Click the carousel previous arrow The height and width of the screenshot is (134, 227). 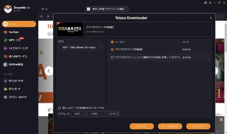[x=49, y=71]
